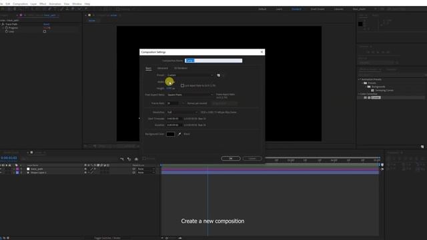Collapse the Animation Presets tree
The width and height of the screenshot is (427, 240).
(359, 79)
